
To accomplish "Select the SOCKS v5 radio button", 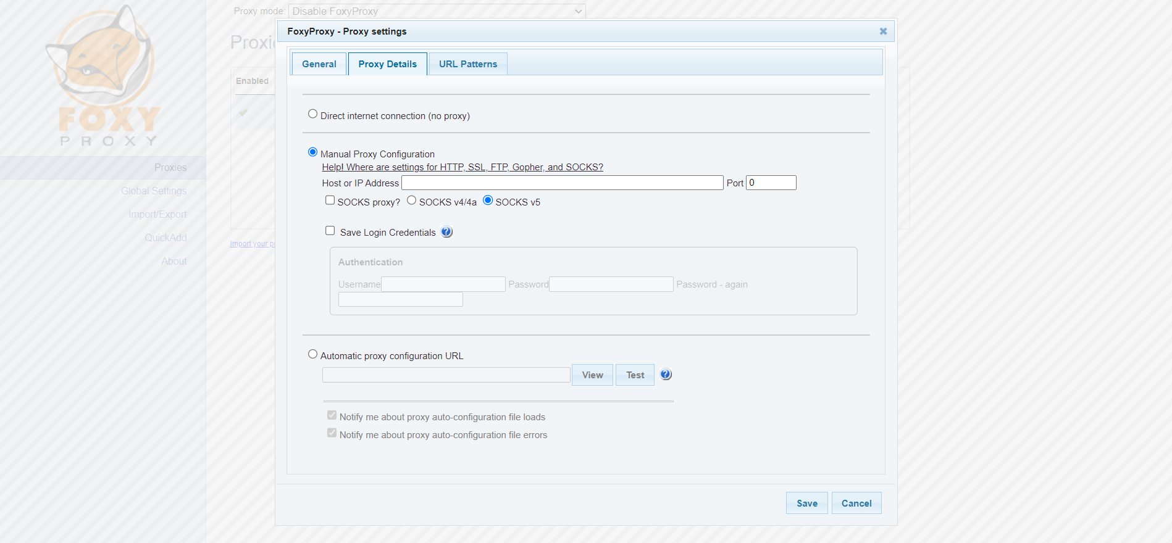I will pyautogui.click(x=488, y=201).
